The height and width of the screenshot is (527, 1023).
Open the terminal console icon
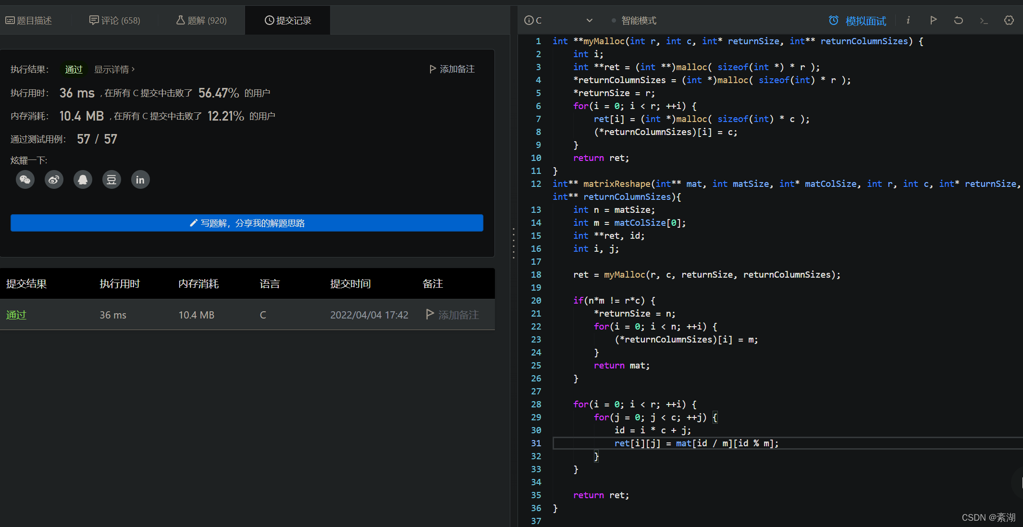tap(984, 21)
